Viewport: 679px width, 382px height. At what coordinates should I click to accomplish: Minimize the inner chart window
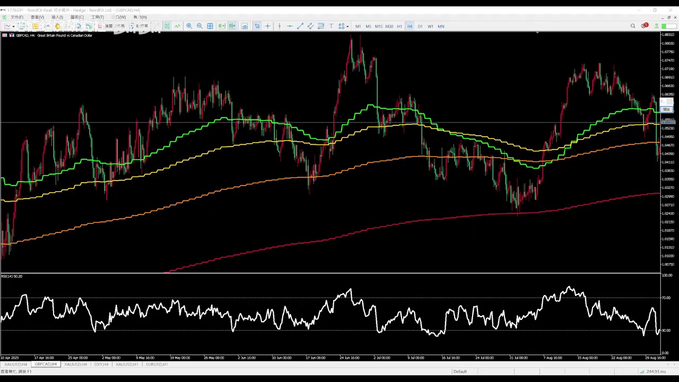[x=662, y=17]
